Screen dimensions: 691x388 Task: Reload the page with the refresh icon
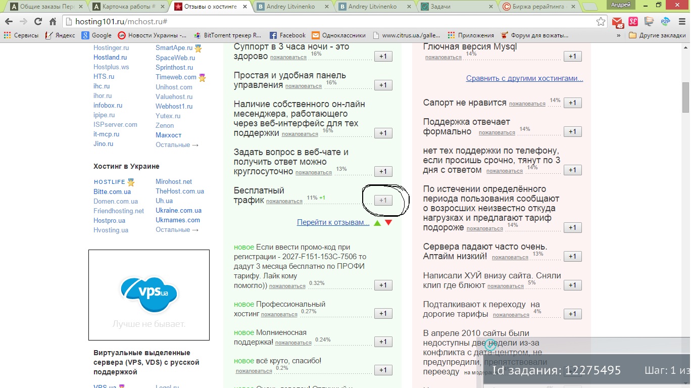coord(38,22)
